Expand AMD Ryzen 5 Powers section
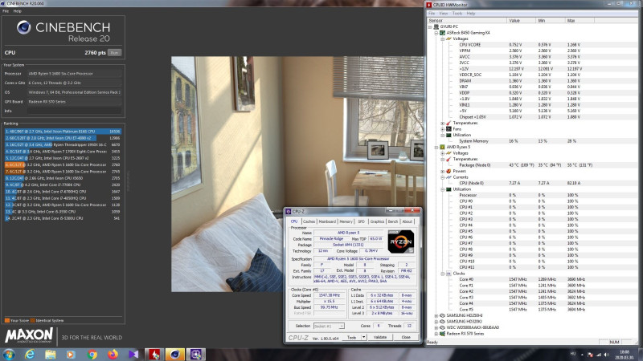The height and width of the screenshot is (361, 643). coord(443,171)
